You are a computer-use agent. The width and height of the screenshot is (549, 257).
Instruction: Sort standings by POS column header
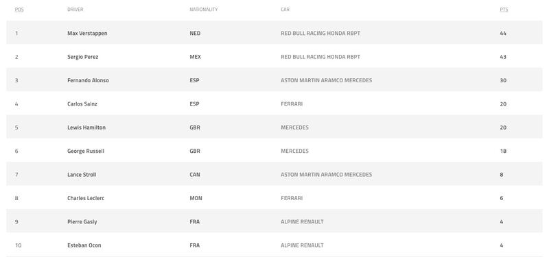click(x=19, y=10)
